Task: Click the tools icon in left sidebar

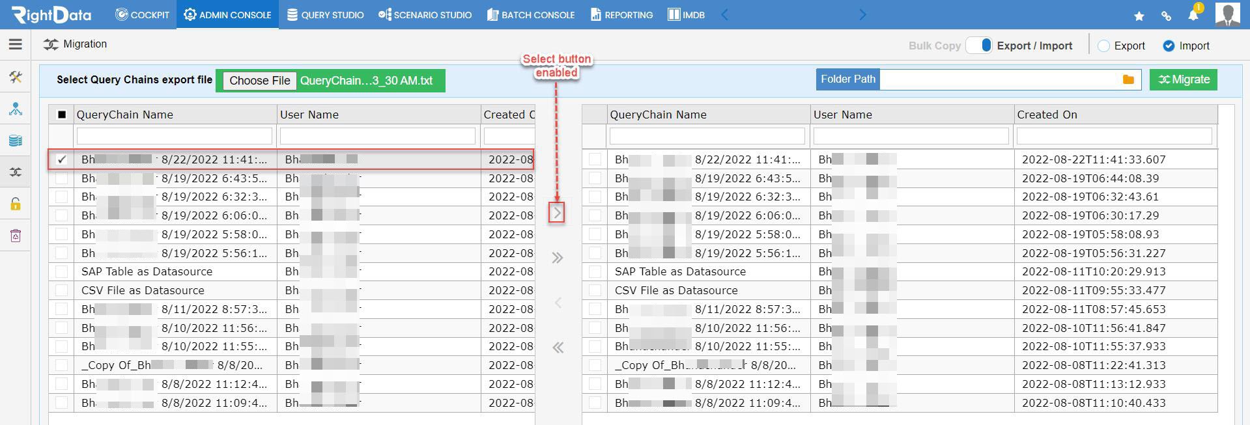Action: click(16, 77)
